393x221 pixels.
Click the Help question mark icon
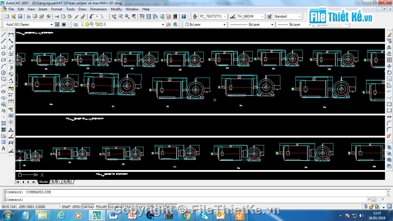[x=184, y=17]
